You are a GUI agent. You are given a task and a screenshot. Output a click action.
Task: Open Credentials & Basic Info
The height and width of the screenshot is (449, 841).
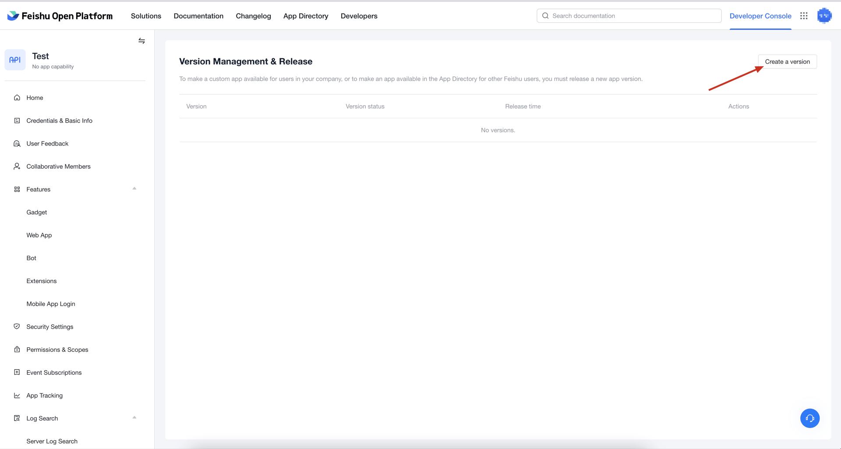click(59, 120)
